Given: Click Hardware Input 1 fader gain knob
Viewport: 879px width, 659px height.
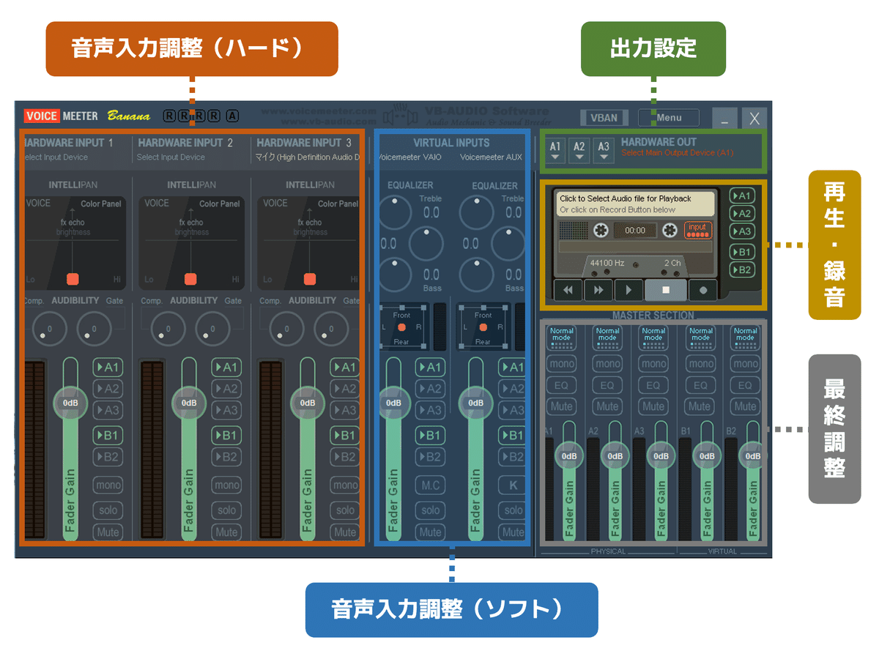Looking at the screenshot, I should click(70, 403).
